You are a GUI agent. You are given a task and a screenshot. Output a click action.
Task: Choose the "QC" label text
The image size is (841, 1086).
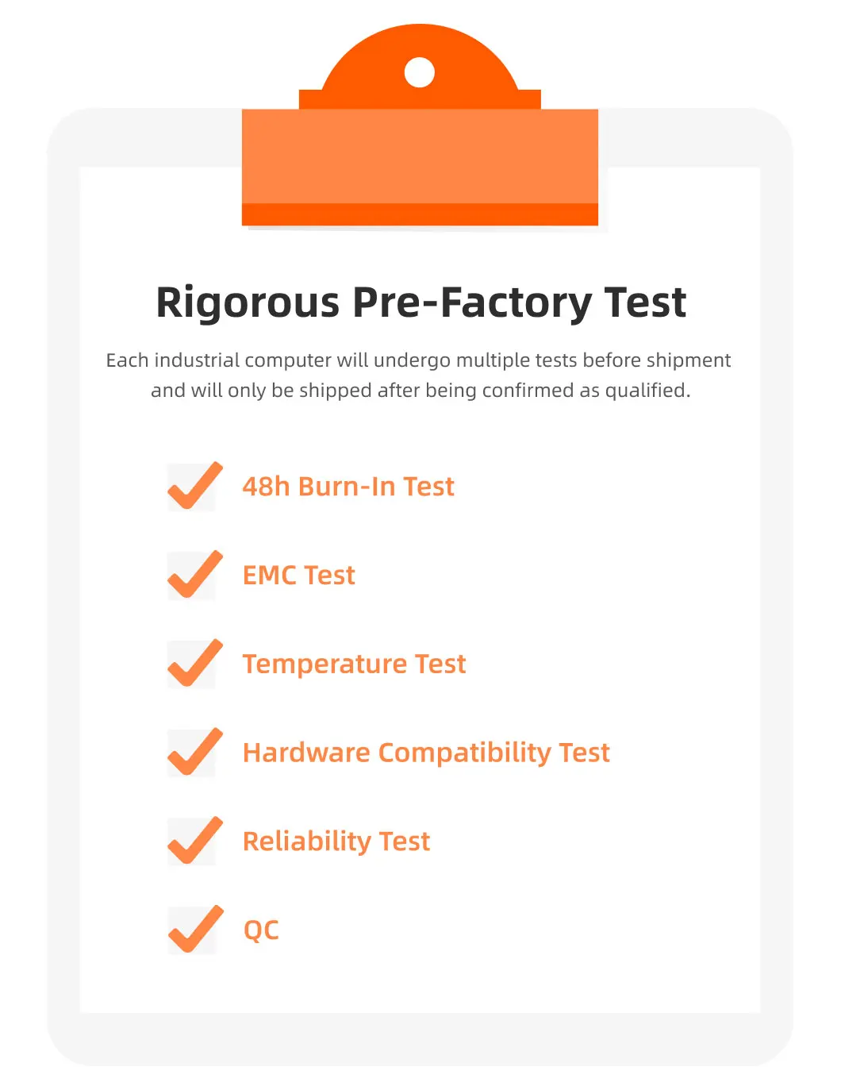[261, 930]
